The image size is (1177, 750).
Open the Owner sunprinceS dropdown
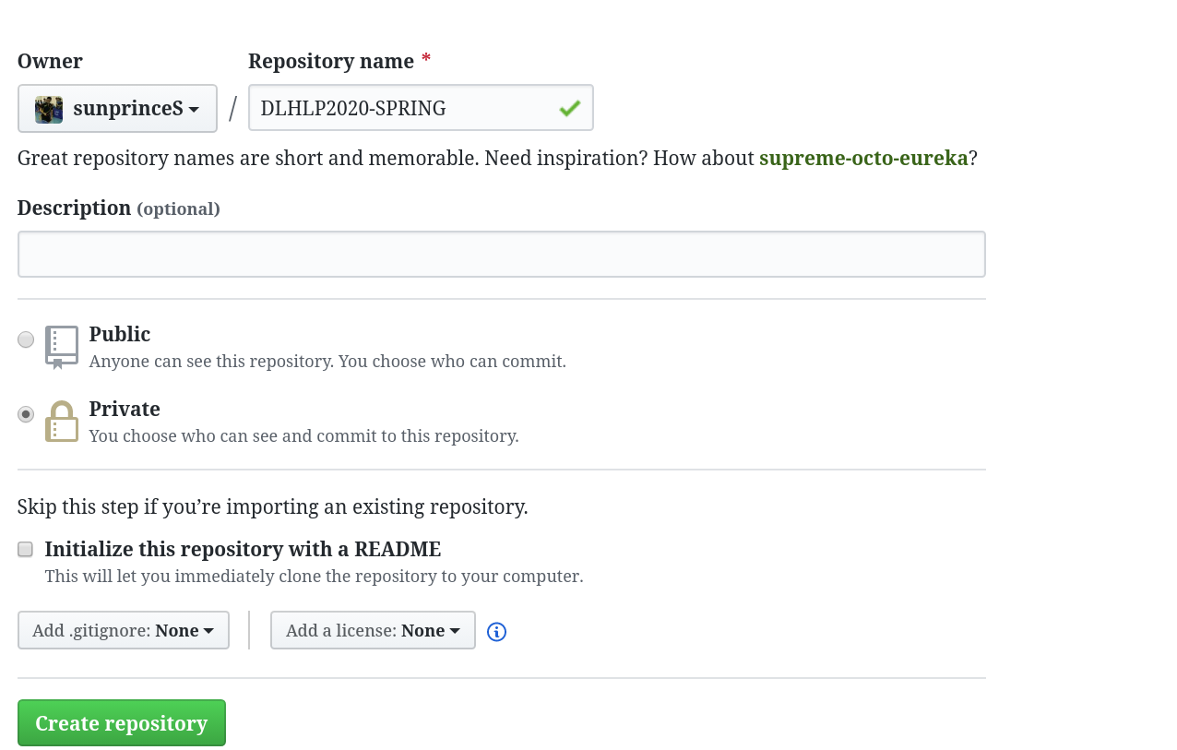tap(117, 109)
